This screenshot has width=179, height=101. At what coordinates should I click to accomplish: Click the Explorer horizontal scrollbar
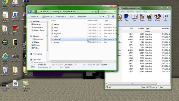[x=76, y=61]
